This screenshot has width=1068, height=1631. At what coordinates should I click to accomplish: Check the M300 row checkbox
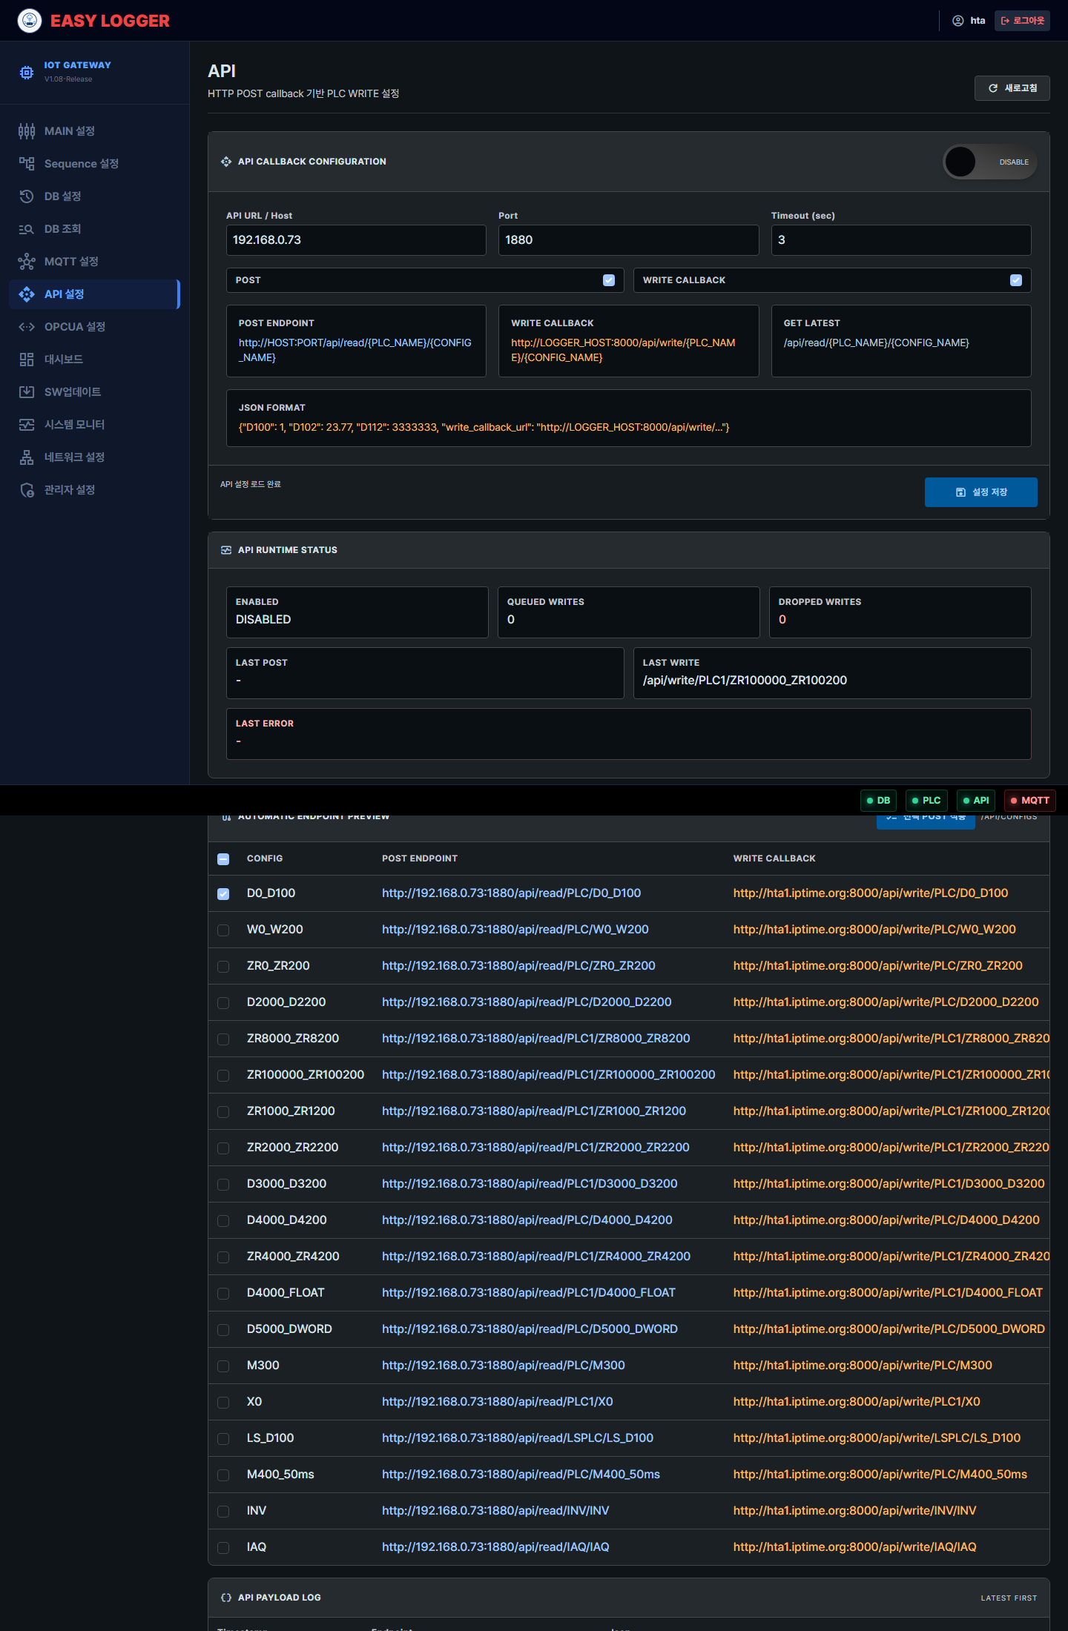tap(223, 1366)
